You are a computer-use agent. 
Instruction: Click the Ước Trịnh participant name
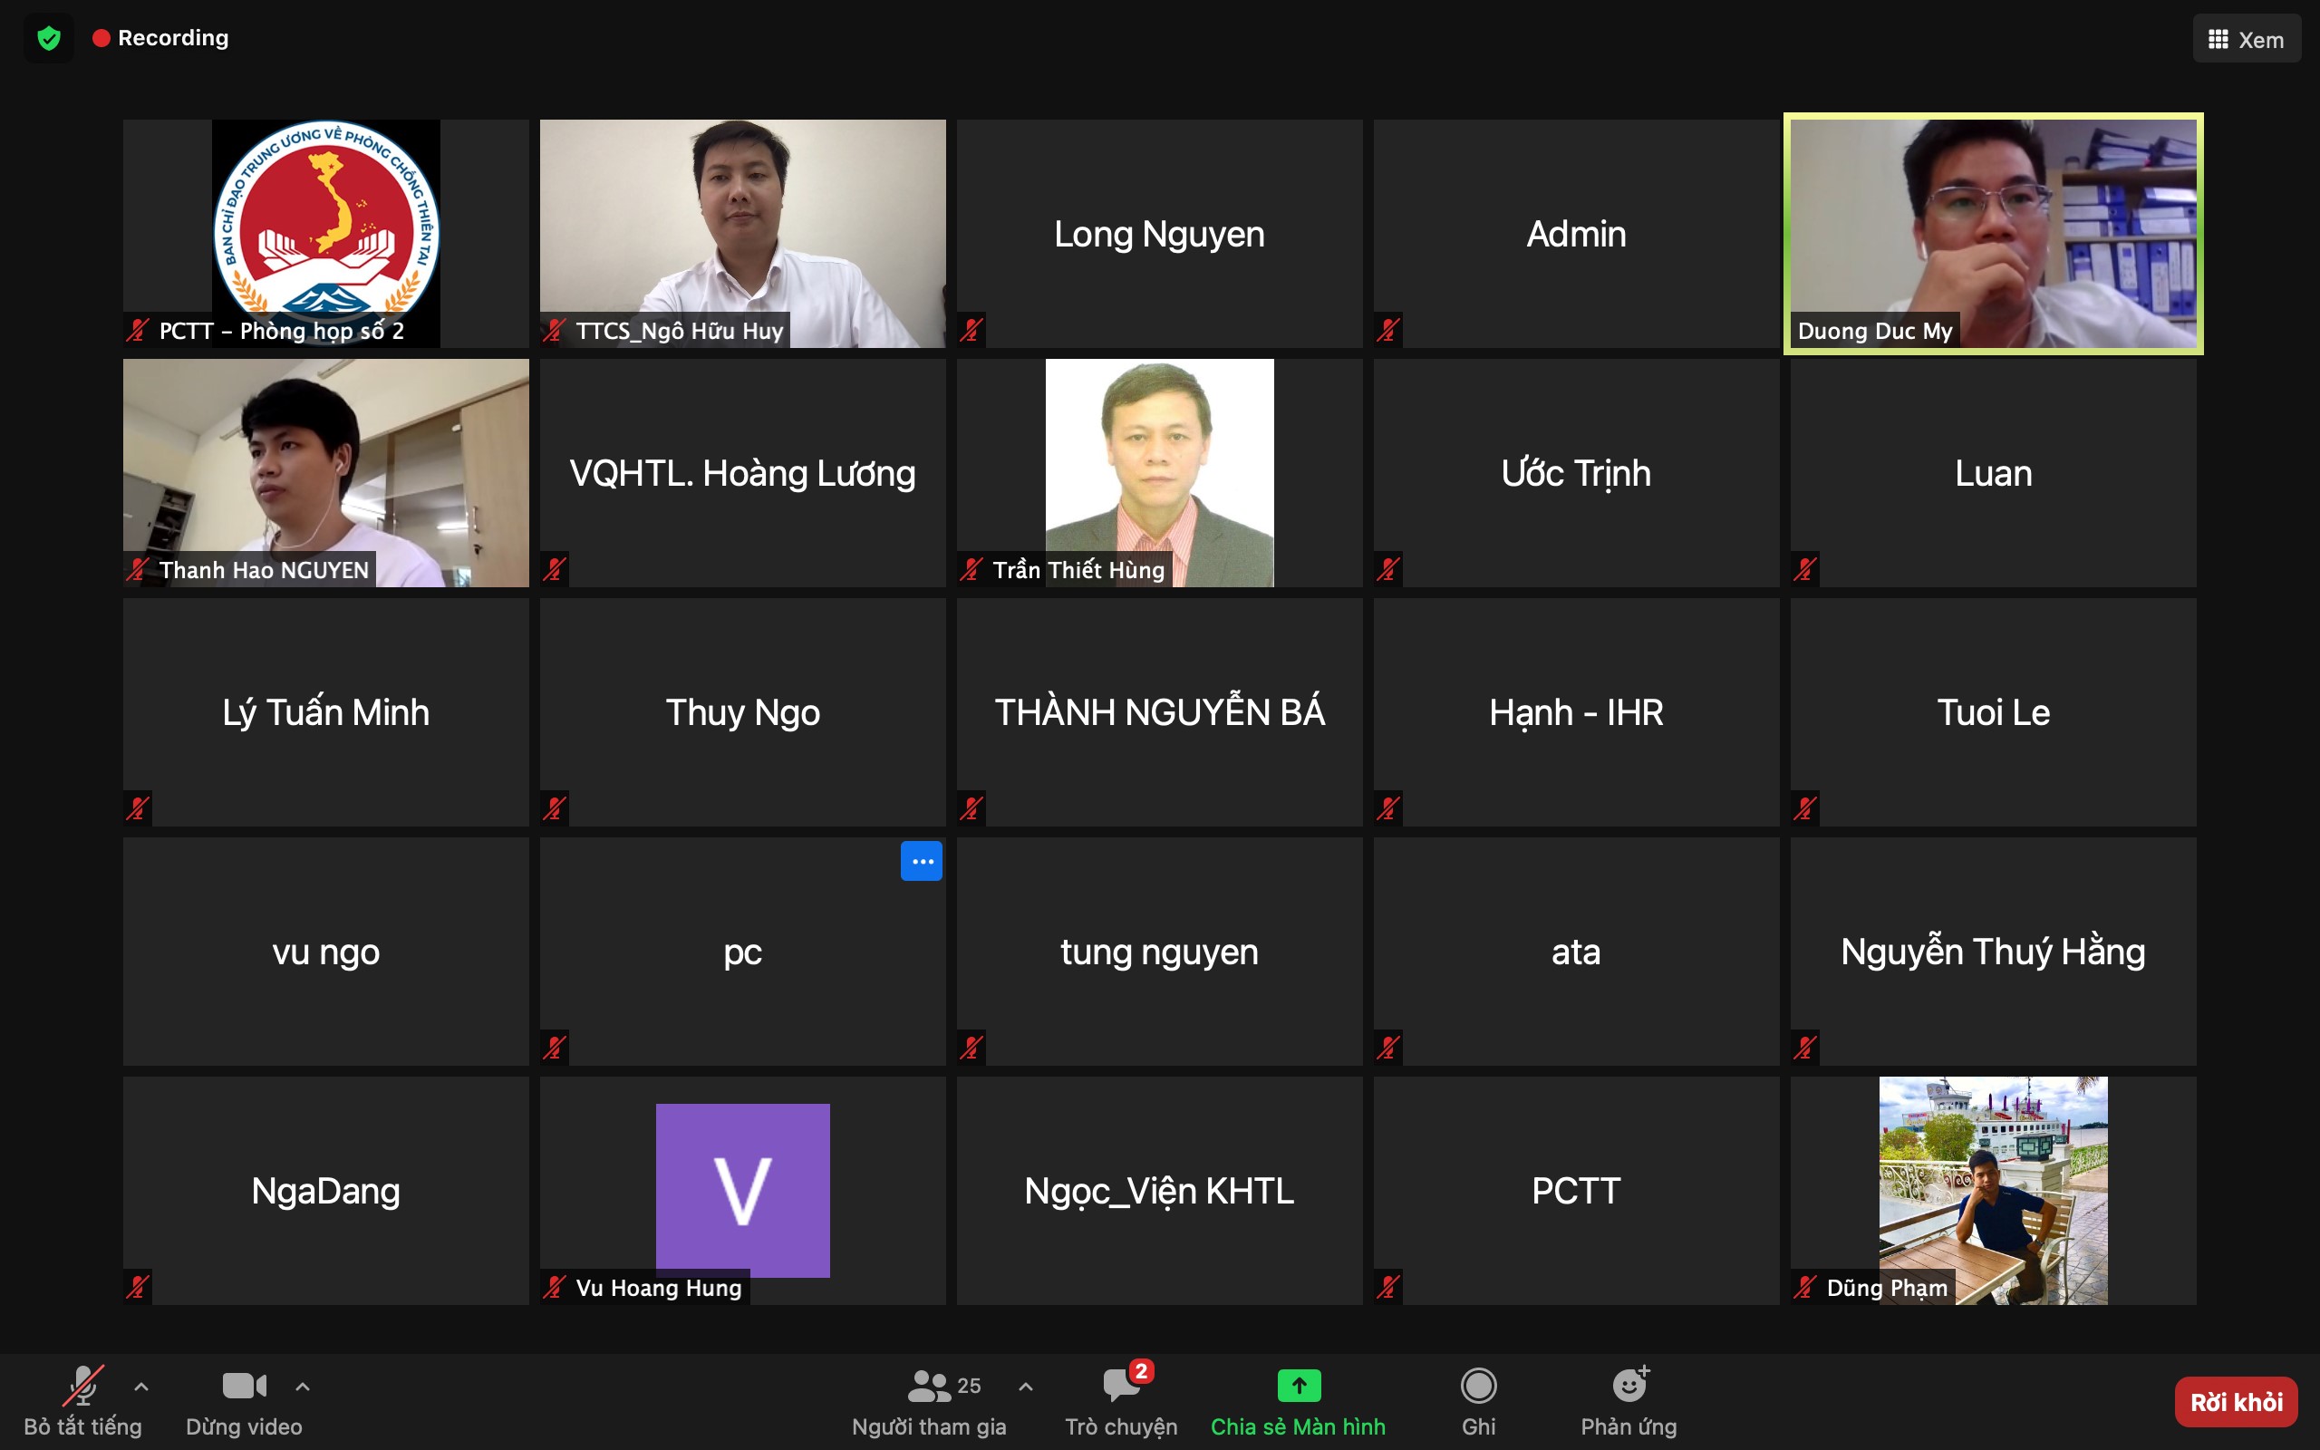[1576, 474]
